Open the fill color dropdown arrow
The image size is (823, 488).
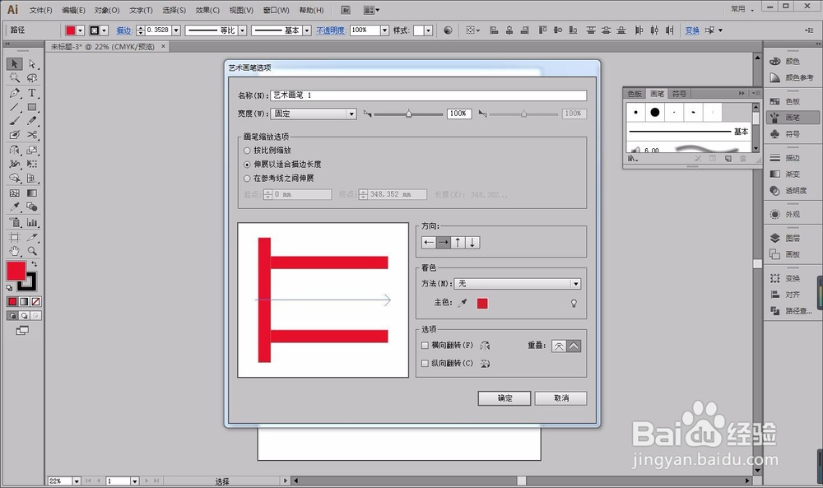pyautogui.click(x=81, y=30)
